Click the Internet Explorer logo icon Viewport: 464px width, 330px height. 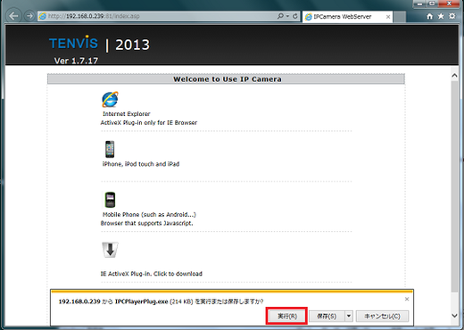click(x=110, y=99)
